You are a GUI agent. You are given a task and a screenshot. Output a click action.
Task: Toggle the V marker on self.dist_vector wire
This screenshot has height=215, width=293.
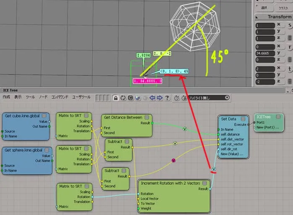point(175,143)
